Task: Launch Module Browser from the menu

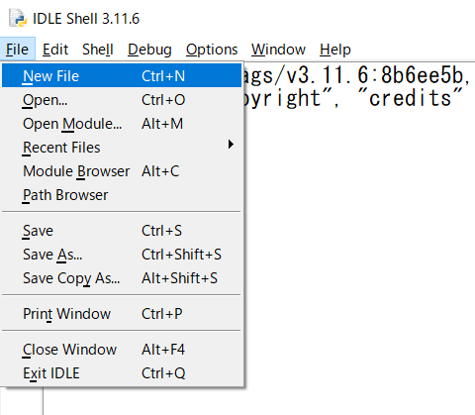Action: pyautogui.click(x=122, y=171)
